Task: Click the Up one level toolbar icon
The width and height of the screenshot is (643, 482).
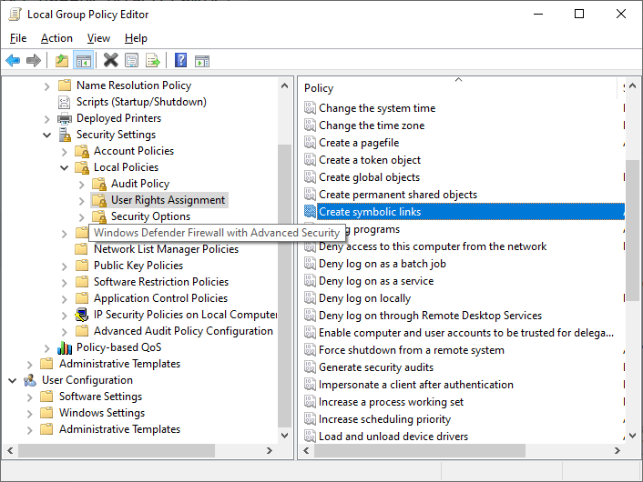Action: (x=62, y=61)
